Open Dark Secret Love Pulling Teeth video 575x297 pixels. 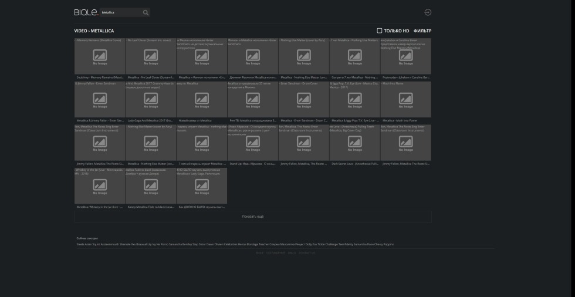[x=354, y=144]
